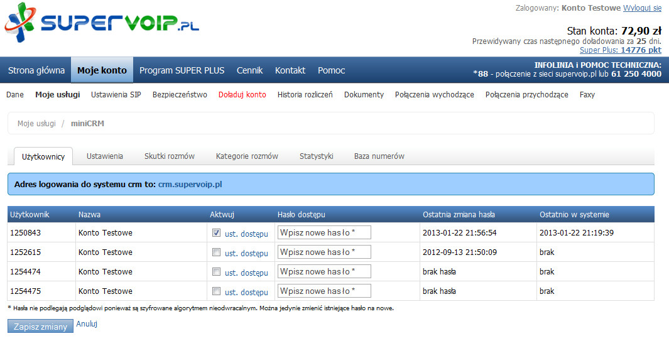Open Dokumenty submenu
The width and height of the screenshot is (669, 341).
pyautogui.click(x=364, y=95)
